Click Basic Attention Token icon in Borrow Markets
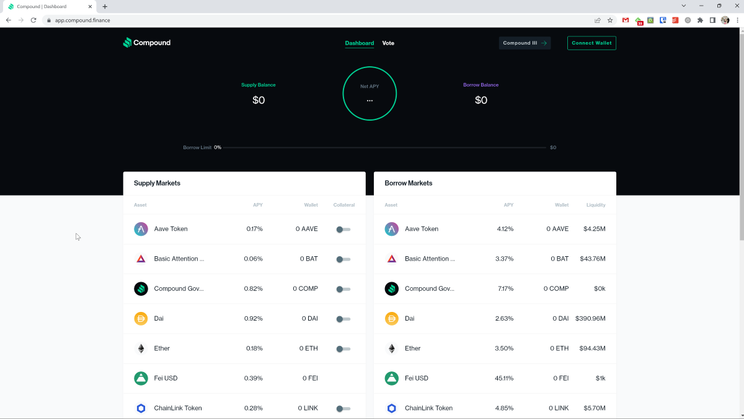The image size is (744, 419). 392,259
